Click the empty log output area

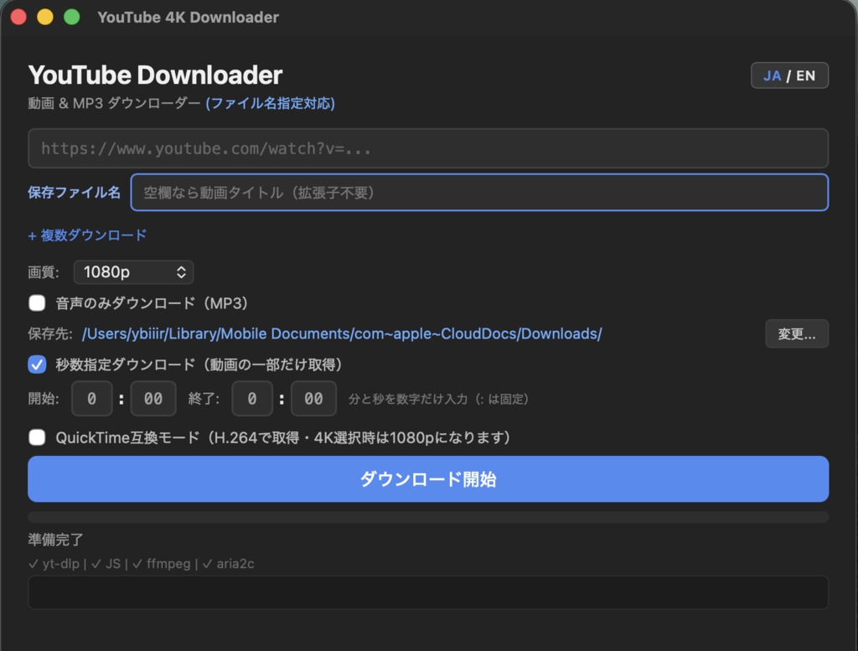click(428, 592)
